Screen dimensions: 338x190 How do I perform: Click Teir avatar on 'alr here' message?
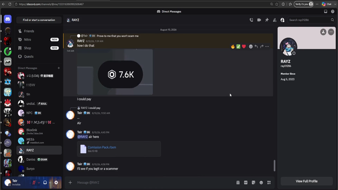[x=70, y=135]
